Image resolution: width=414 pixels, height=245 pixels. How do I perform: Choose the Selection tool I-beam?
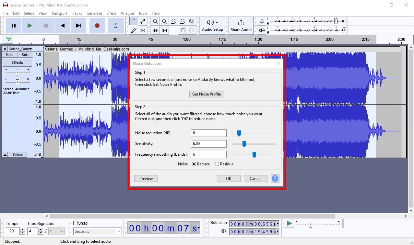[x=134, y=22]
